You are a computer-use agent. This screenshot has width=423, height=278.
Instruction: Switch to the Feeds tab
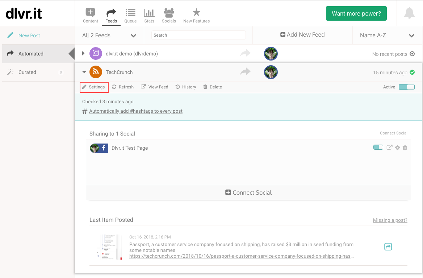point(111,16)
